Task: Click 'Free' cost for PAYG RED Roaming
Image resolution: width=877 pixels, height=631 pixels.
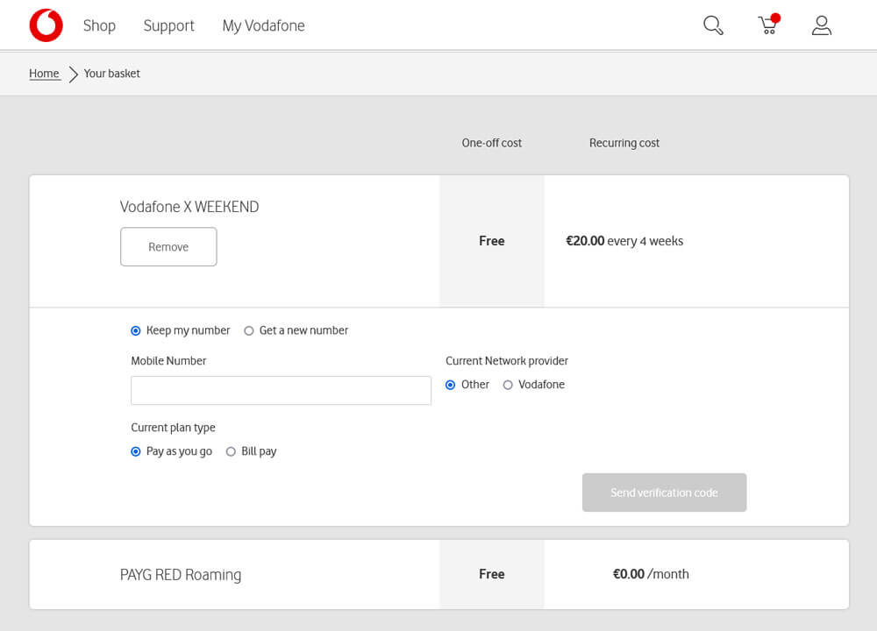Action: point(492,574)
